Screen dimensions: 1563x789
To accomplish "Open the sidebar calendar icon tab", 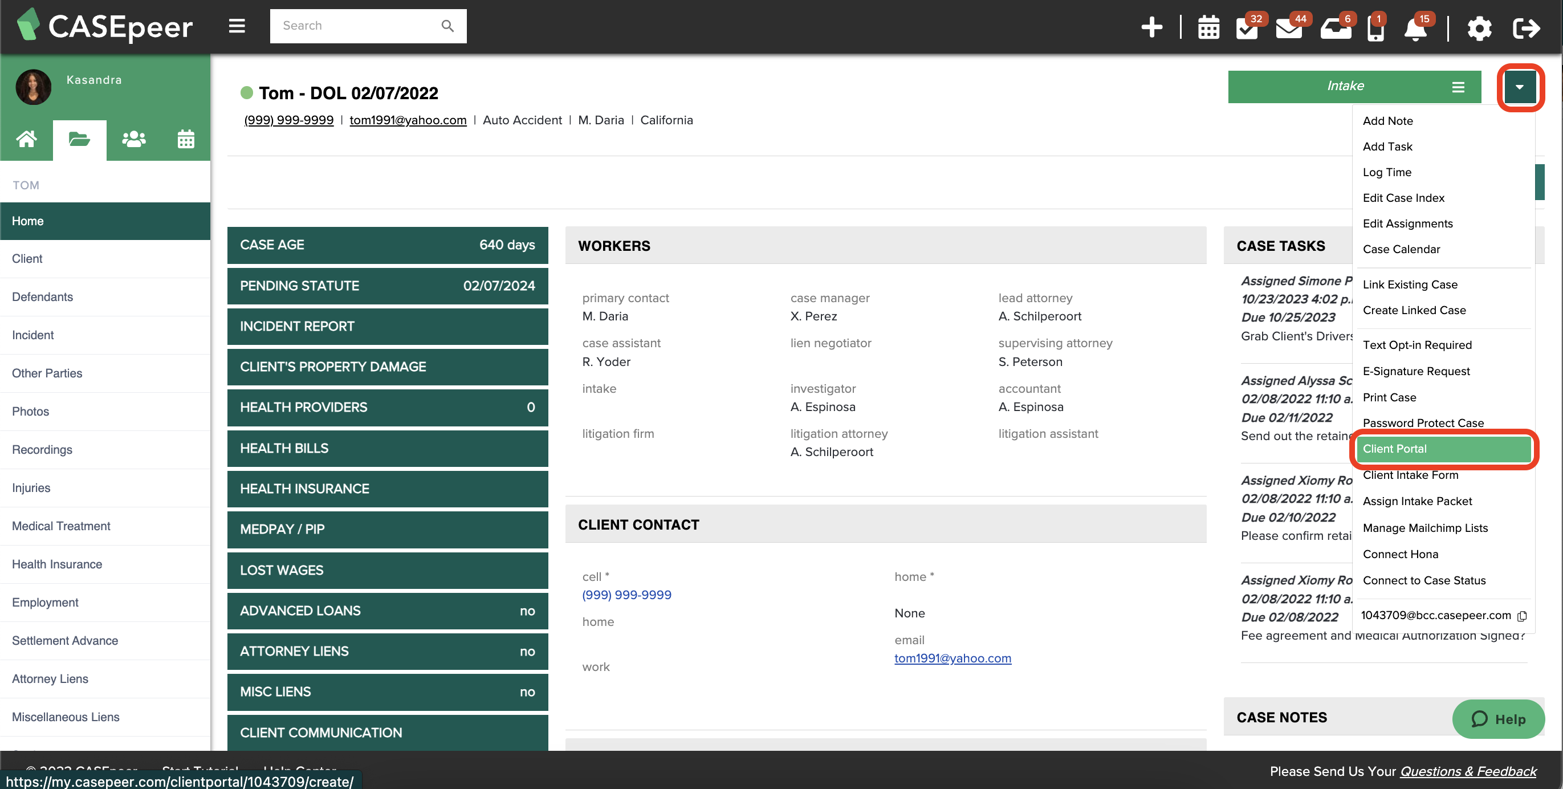I will (186, 139).
